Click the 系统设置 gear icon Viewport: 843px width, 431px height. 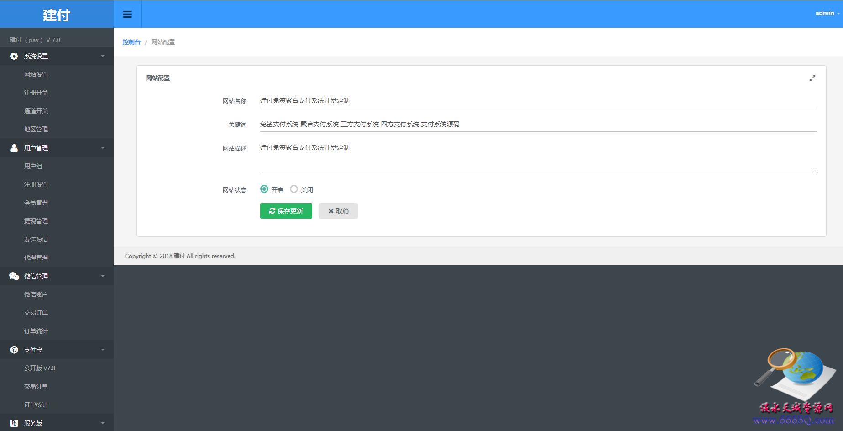(x=14, y=56)
